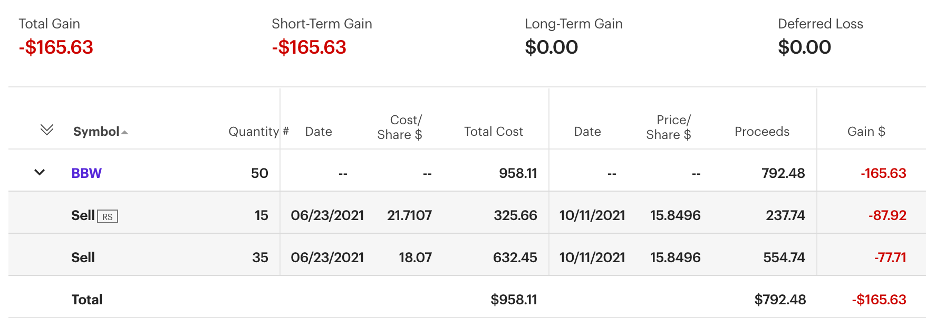Screen dimensions: 926x318
Task: Click the Total row label
Action: [87, 300]
